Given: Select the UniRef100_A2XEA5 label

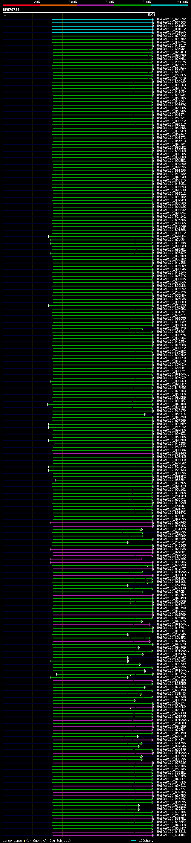Looking at the screenshot, I should (x=171, y=108).
